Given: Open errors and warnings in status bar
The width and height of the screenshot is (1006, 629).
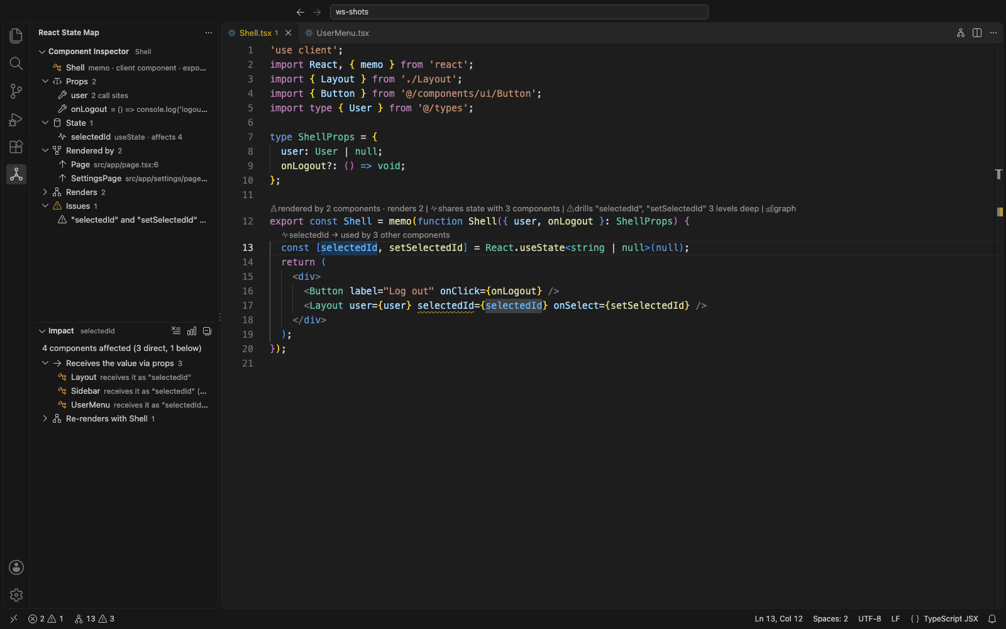Looking at the screenshot, I should pos(46,619).
